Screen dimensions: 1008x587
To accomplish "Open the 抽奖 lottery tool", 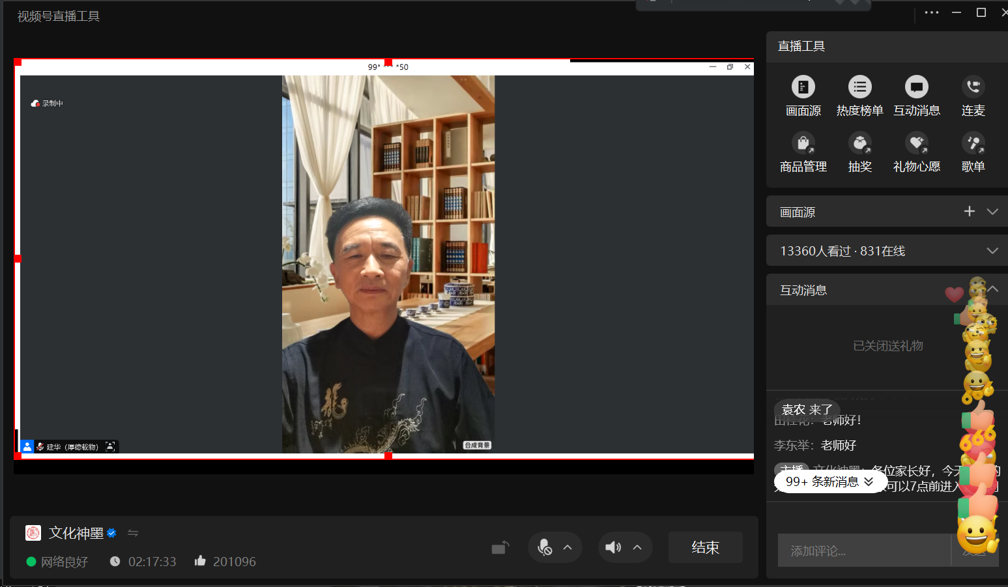I will [x=859, y=143].
